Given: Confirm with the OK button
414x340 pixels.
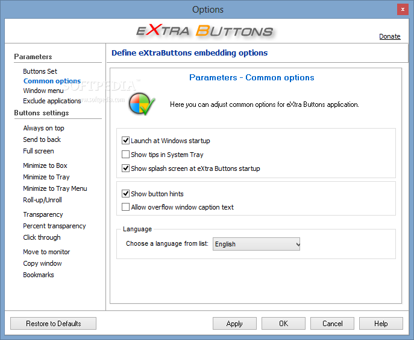Looking at the screenshot, I should tap(283, 323).
